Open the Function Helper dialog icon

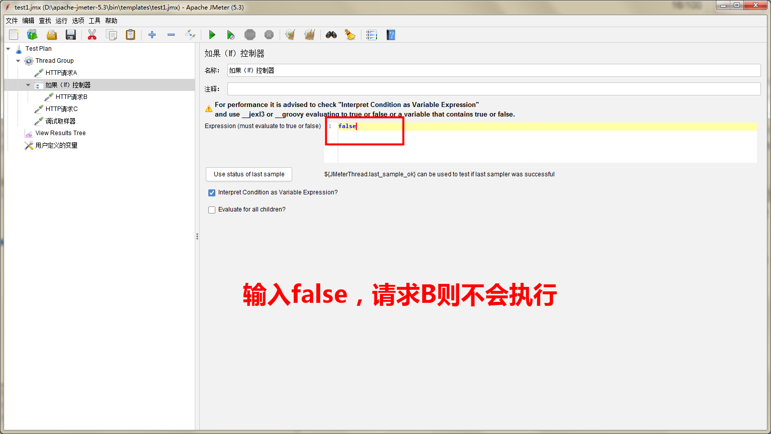tap(370, 35)
